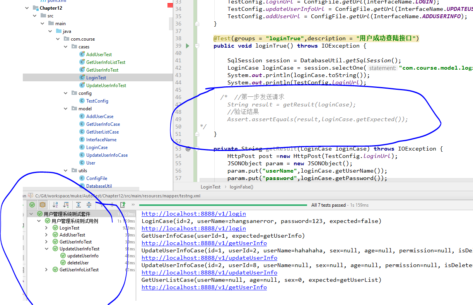Image resolution: width=473 pixels, height=305 pixels.
Task: Open LoginCase model class
Action: (x=97, y=147)
